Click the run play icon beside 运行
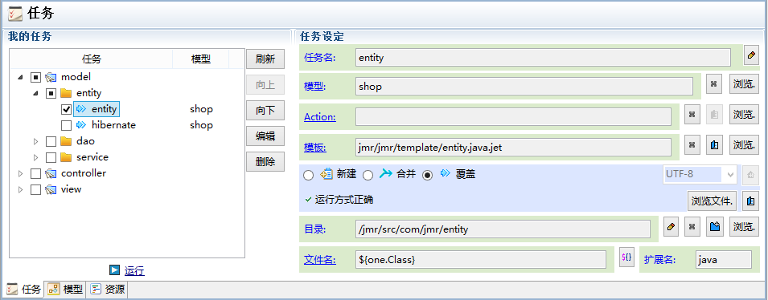 [115, 270]
